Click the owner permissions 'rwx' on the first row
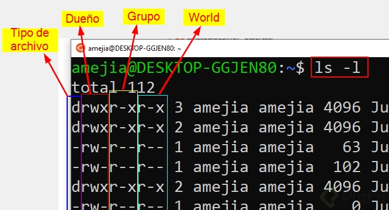The image size is (389, 210). 95,107
